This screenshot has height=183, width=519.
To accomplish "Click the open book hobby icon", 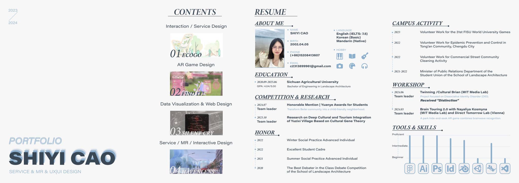I will click(x=352, y=56).
